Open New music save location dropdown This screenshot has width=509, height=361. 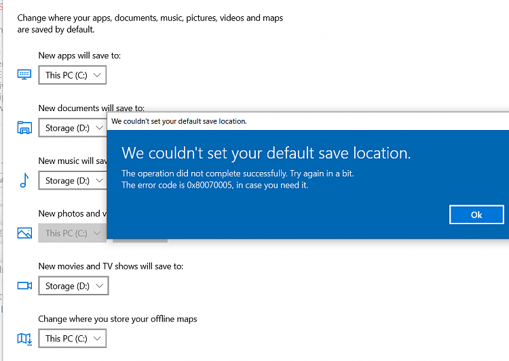pos(73,180)
